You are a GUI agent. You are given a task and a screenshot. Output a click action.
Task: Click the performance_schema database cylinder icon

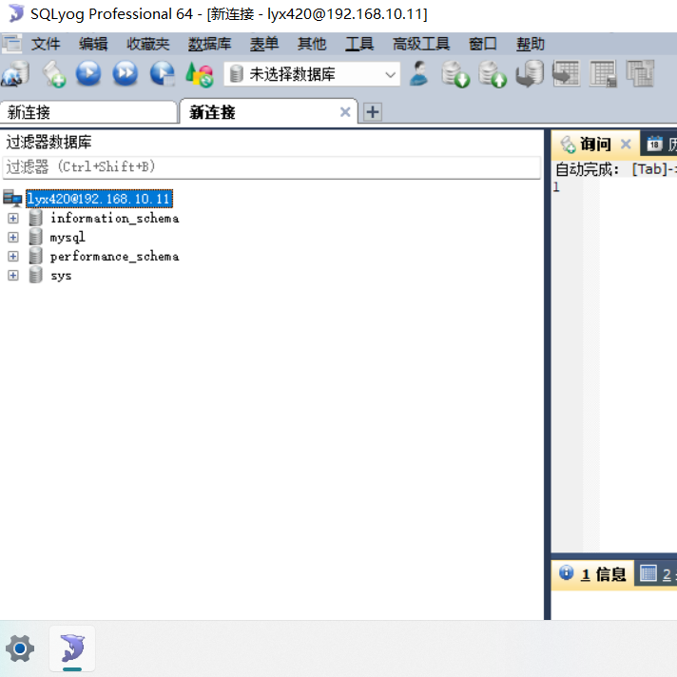pos(36,256)
